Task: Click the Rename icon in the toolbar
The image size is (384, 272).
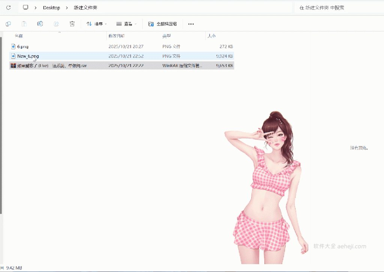Action: point(40,24)
